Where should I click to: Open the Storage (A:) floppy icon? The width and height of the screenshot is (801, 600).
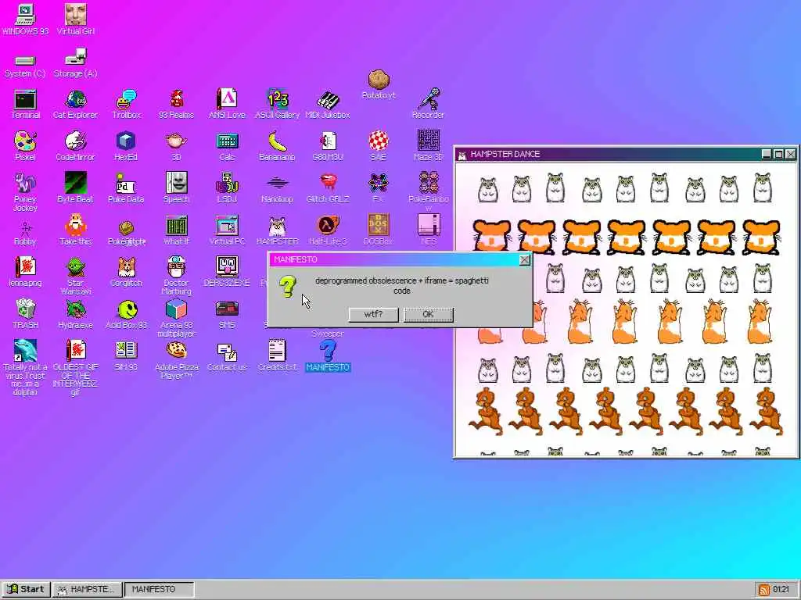coord(75,63)
